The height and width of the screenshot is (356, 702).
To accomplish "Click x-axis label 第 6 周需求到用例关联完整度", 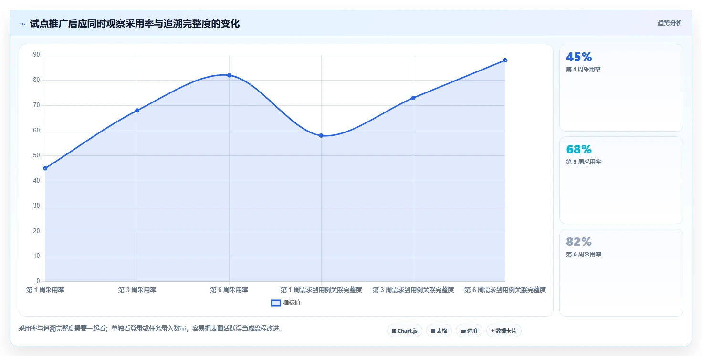I will pyautogui.click(x=505, y=290).
